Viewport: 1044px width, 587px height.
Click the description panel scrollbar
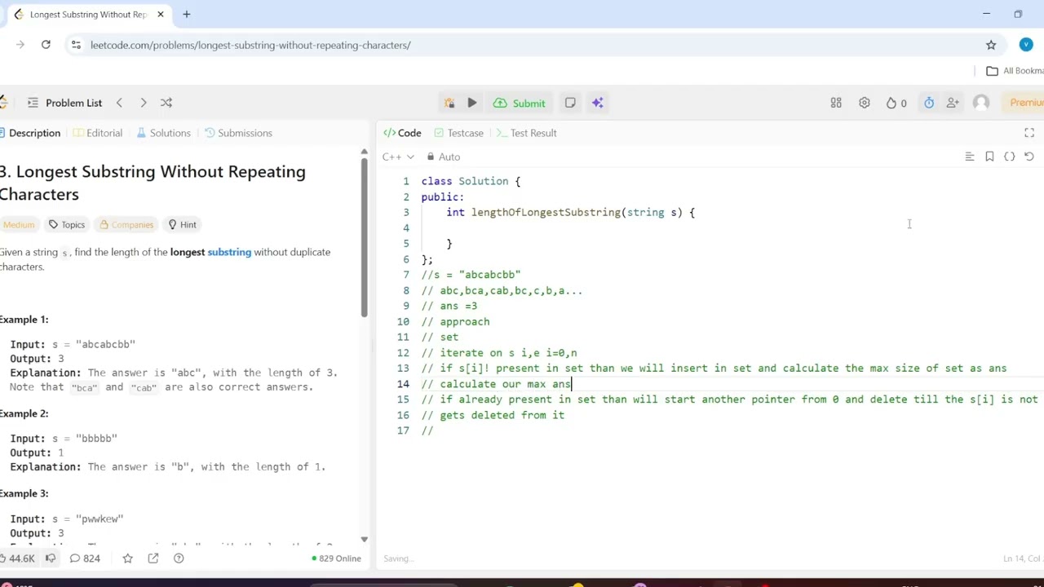364,236
